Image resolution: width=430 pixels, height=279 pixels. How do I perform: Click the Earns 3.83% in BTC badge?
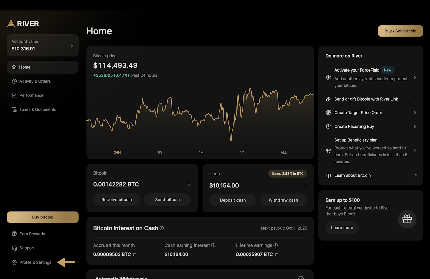[x=288, y=174]
